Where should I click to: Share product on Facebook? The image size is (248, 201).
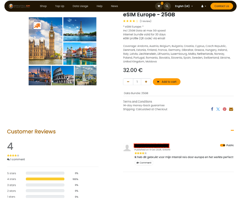tap(212, 109)
